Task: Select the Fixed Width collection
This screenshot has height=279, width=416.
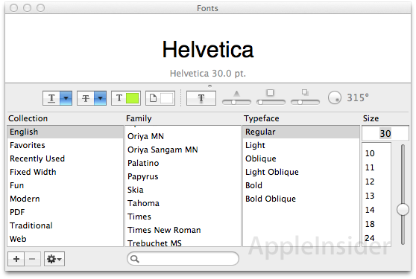Action: (x=66, y=172)
